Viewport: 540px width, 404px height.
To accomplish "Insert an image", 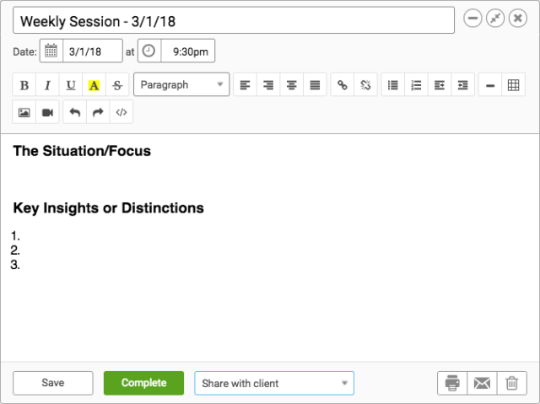I will tap(24, 112).
